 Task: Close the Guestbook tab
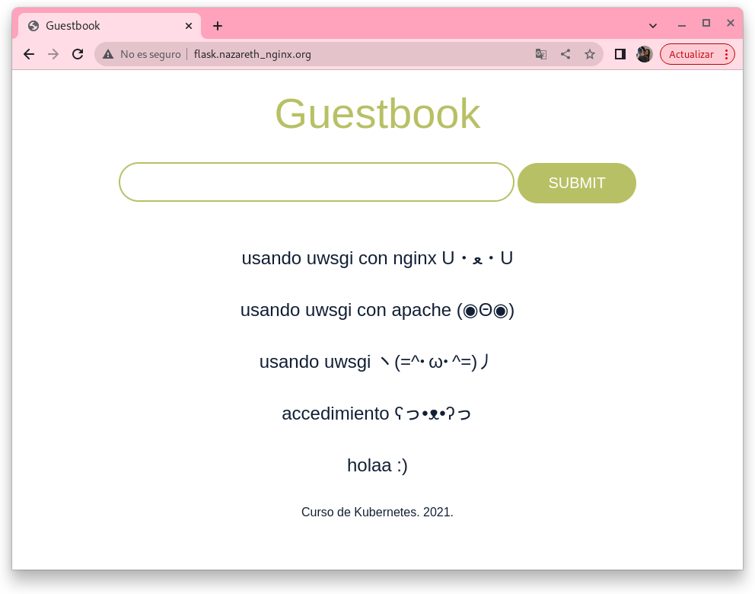[189, 26]
